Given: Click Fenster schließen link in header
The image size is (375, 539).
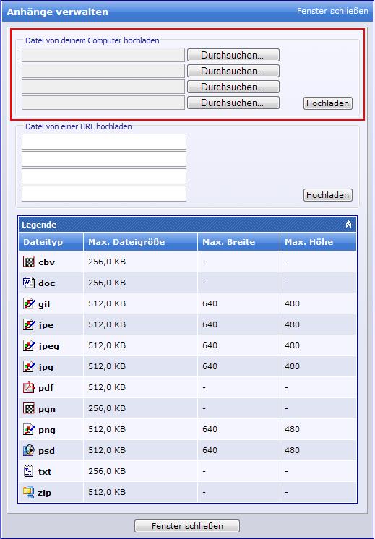Looking at the screenshot, I should pos(332,11).
